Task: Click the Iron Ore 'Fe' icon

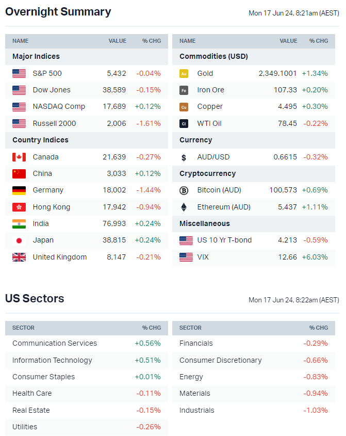Action: (x=184, y=90)
